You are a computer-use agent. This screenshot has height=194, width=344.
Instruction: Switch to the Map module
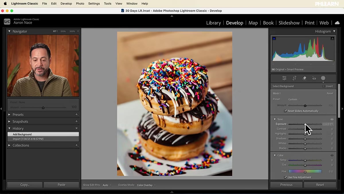coord(253,23)
